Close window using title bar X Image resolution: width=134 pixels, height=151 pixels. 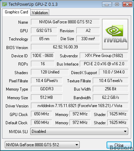(127, 4)
